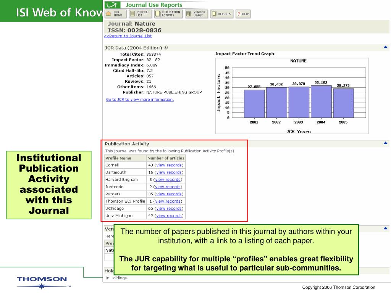Click the Journal: Nature heading

[132, 24]
